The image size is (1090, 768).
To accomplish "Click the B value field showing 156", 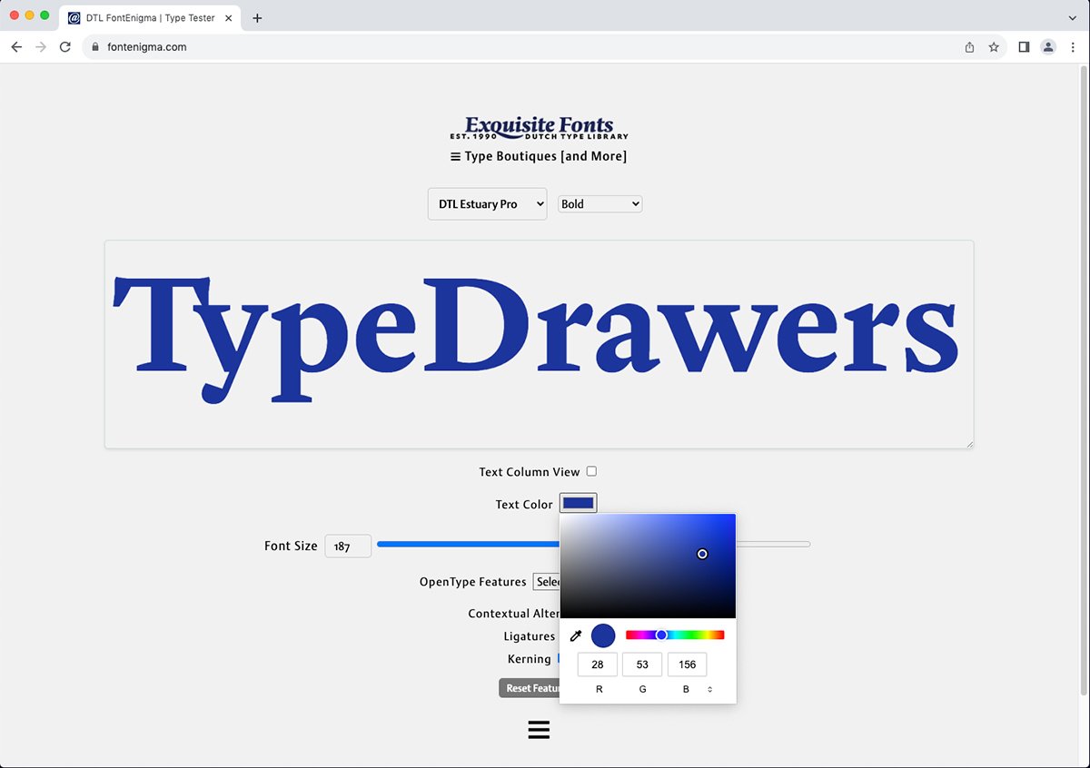I will click(x=688, y=665).
